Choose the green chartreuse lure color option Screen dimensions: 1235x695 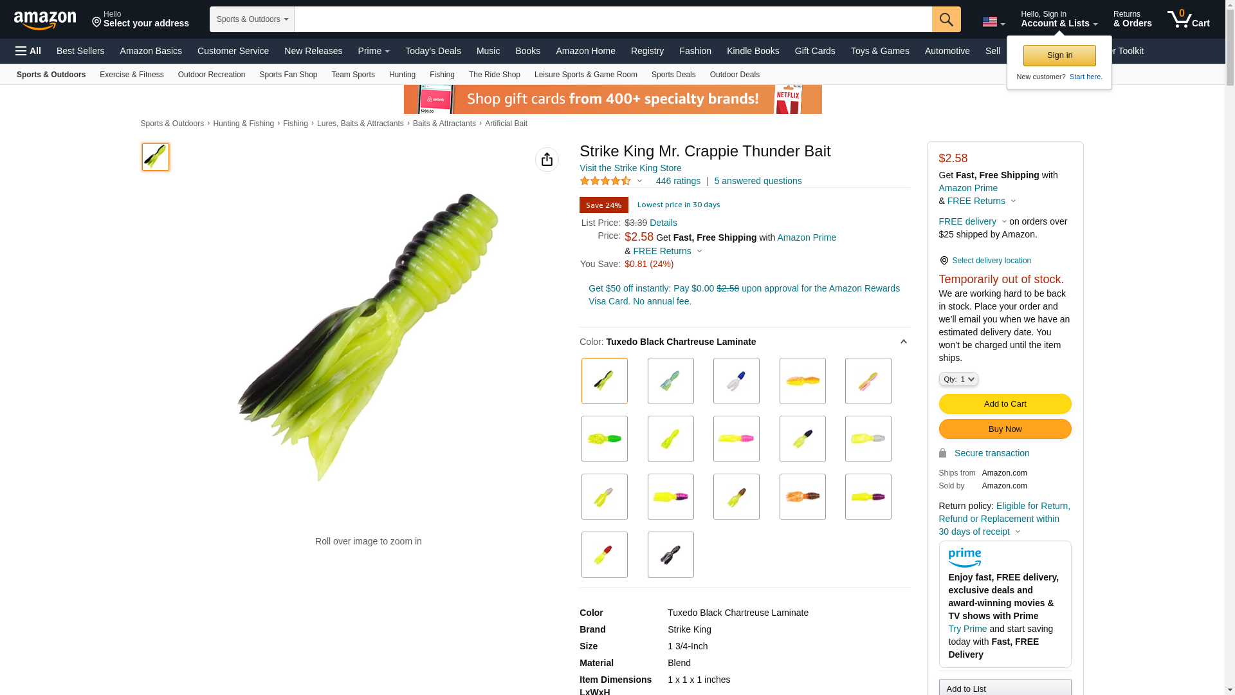pos(605,439)
